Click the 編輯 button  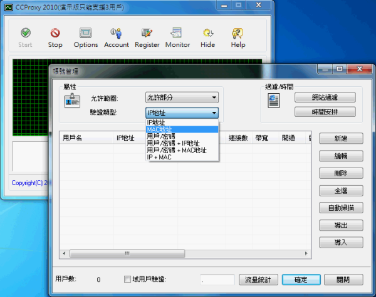pyautogui.click(x=341, y=156)
